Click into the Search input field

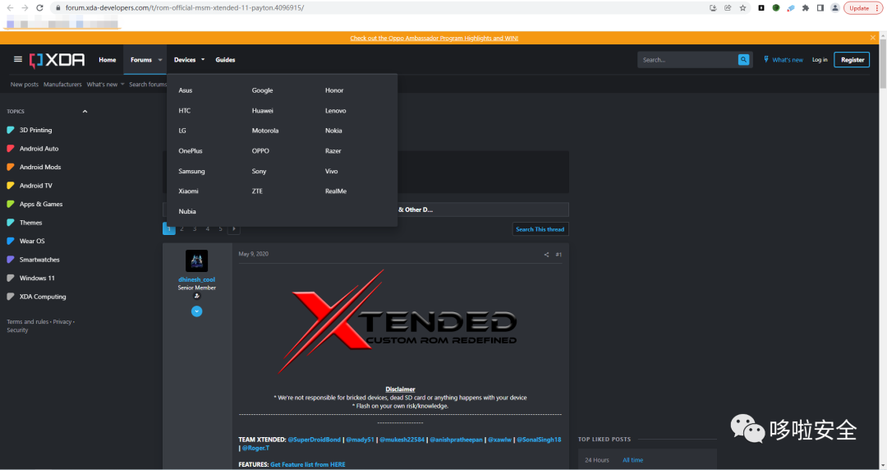pos(688,60)
